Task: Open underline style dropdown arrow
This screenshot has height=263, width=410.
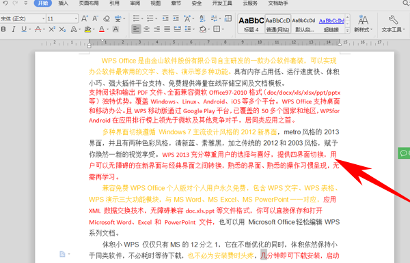Action: pyautogui.click(x=30, y=29)
